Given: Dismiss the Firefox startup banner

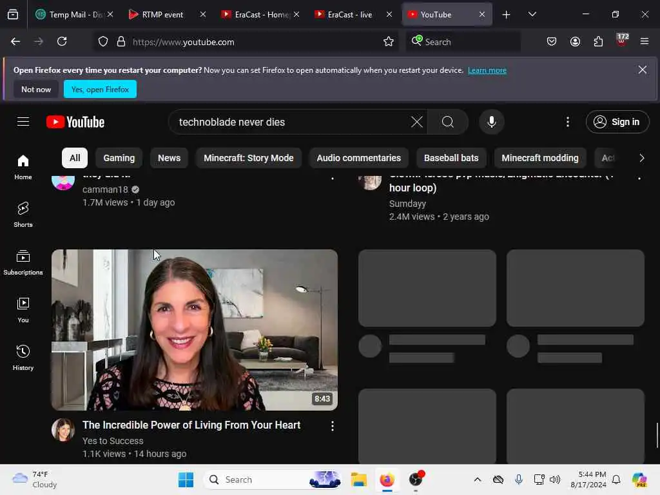Looking at the screenshot, I should pyautogui.click(x=643, y=70).
